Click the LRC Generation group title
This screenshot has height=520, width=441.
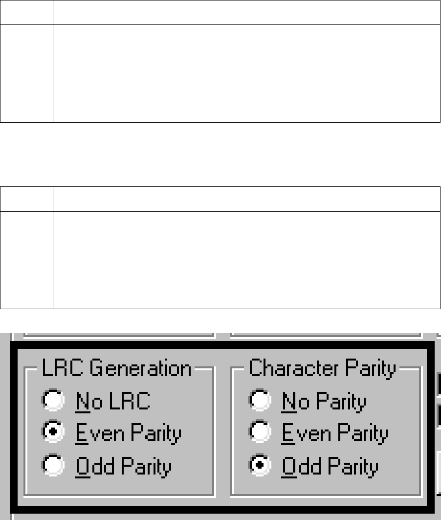coord(117,368)
